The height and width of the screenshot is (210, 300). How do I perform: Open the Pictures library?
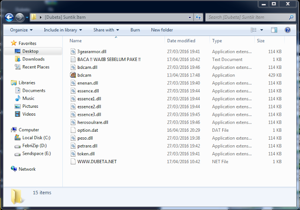tap(30, 106)
